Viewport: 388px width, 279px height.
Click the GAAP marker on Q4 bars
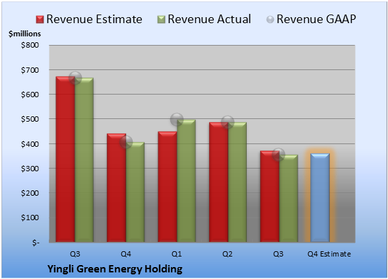coord(126,142)
